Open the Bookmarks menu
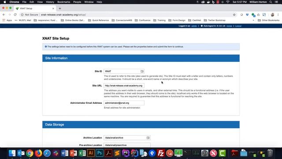Image resolution: width=282 pixels, height=159 pixels. pos(63,2)
